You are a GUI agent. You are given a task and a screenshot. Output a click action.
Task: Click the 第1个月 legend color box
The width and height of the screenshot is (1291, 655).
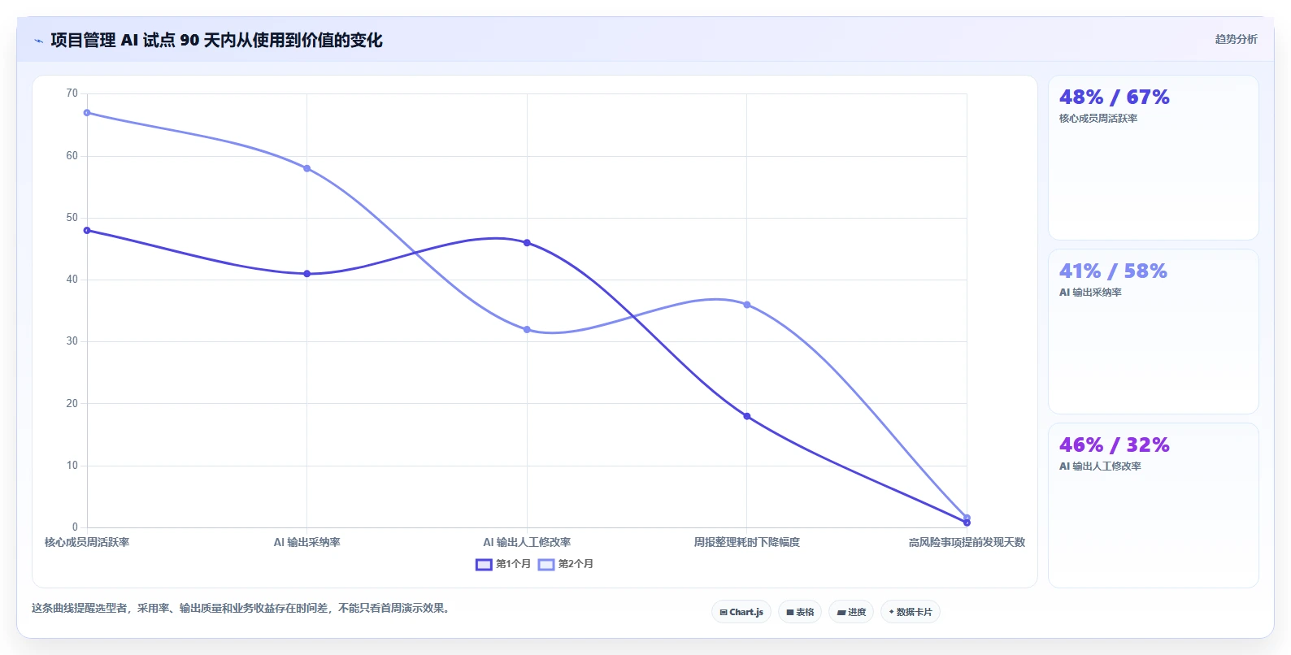[x=484, y=564]
